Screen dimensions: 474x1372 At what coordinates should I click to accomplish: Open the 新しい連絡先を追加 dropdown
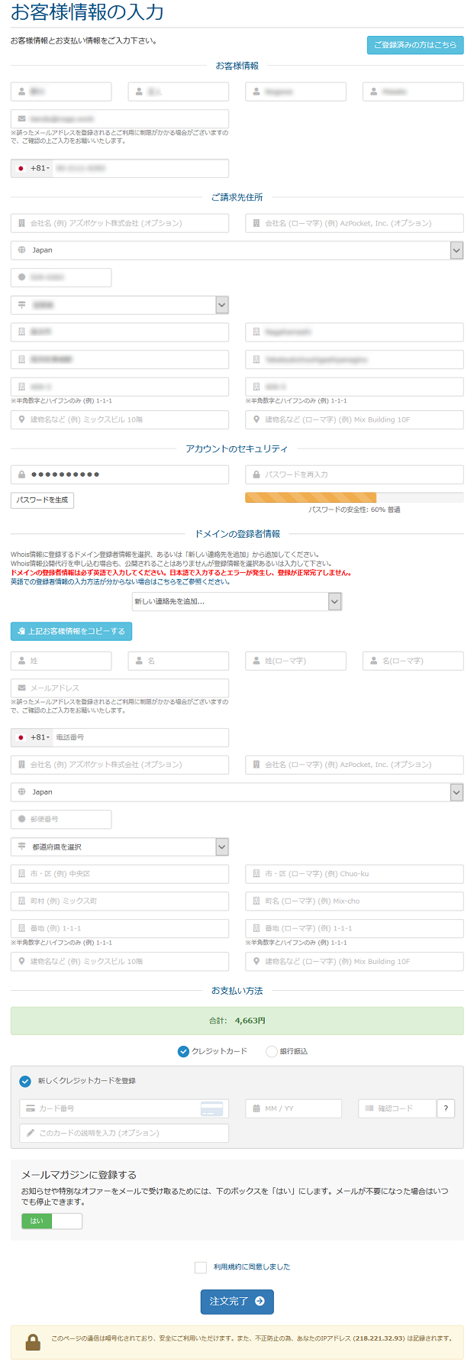click(237, 602)
